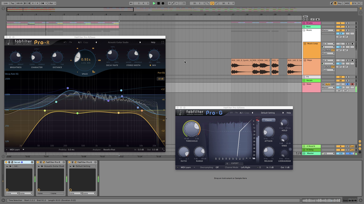Image resolution: width=364 pixels, height=204 pixels.
Task: Toggle the Draw Mode pencil button
Action: click(332, 3)
